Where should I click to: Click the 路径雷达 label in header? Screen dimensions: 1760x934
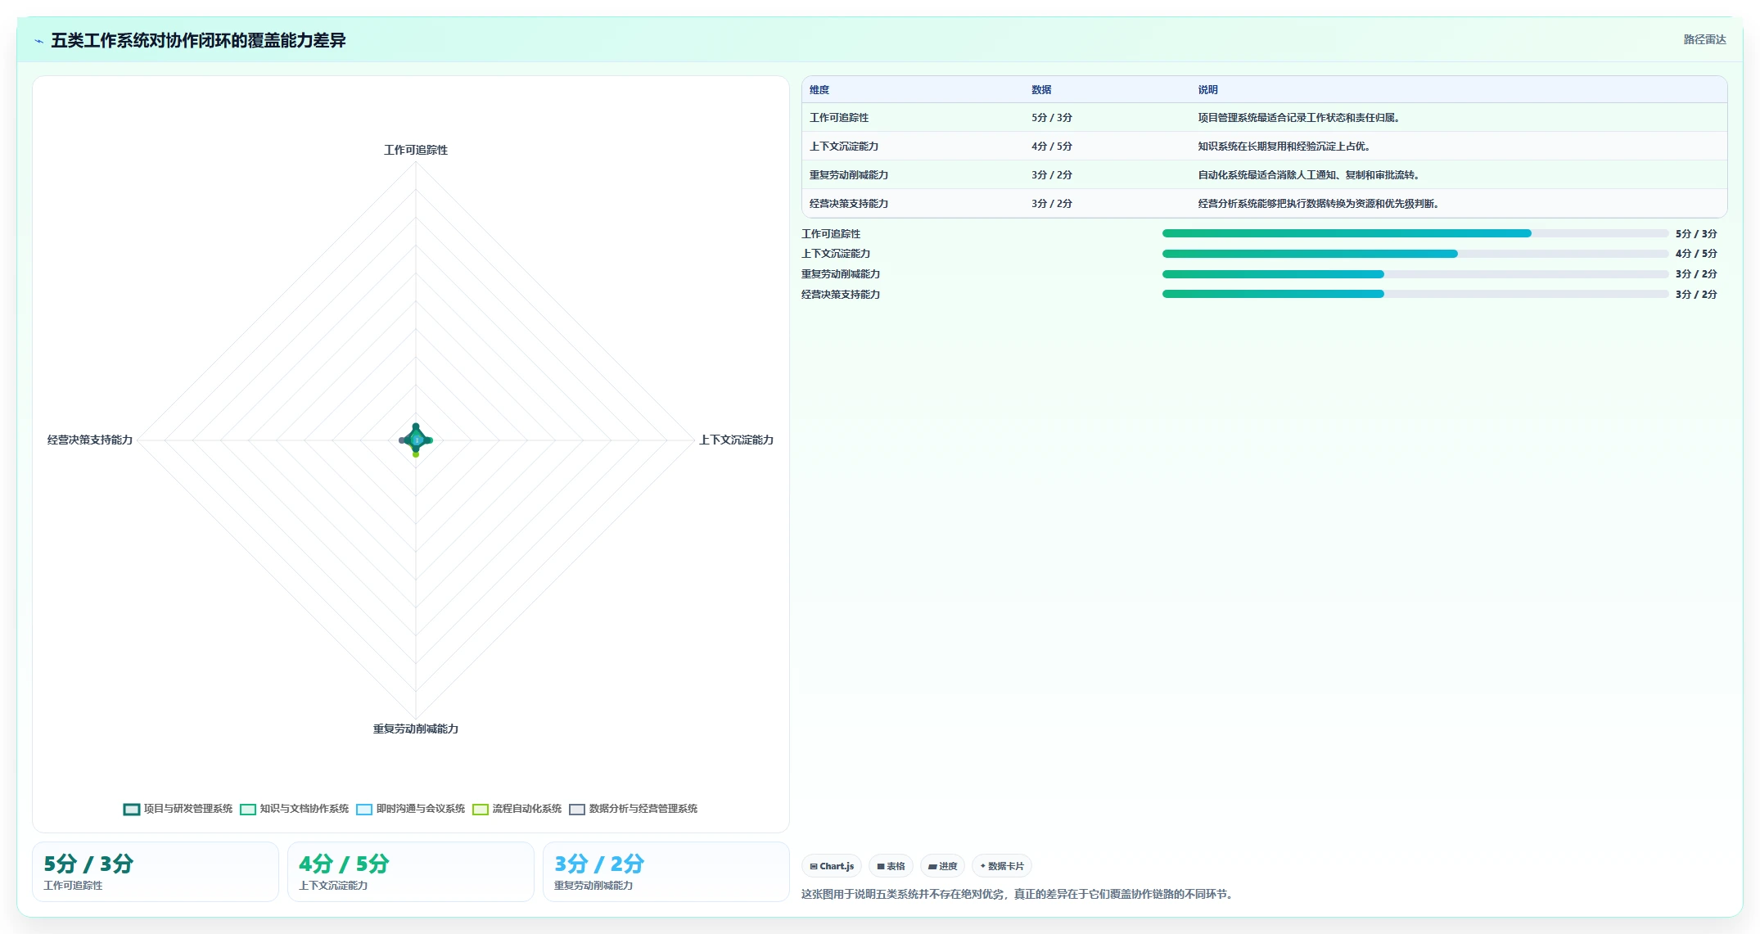click(x=1704, y=39)
